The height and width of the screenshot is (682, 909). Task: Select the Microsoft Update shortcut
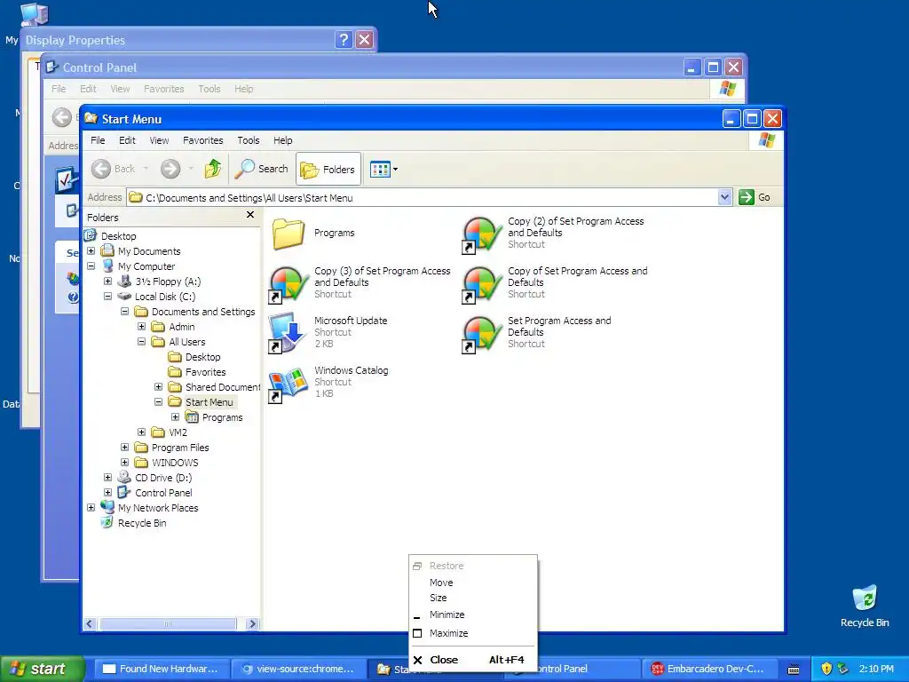[328, 332]
